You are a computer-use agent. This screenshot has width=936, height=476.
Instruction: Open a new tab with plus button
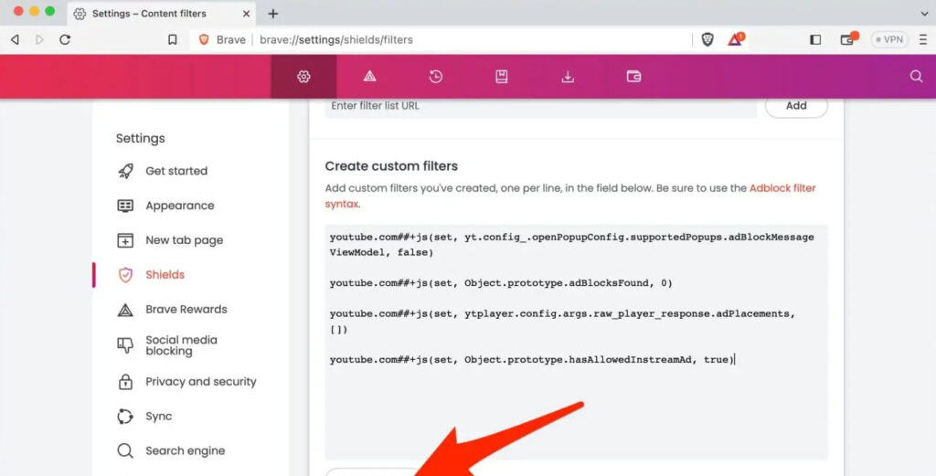click(272, 14)
